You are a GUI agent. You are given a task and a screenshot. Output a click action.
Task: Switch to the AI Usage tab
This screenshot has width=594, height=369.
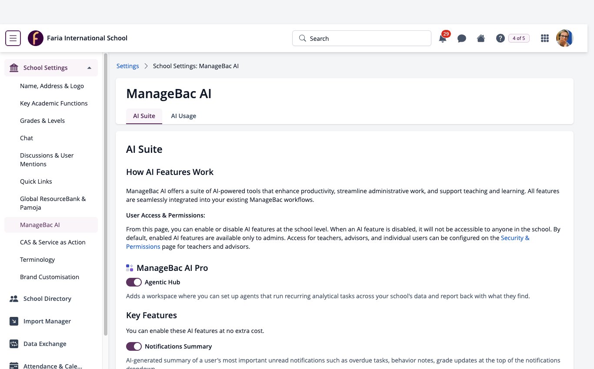pyautogui.click(x=184, y=116)
